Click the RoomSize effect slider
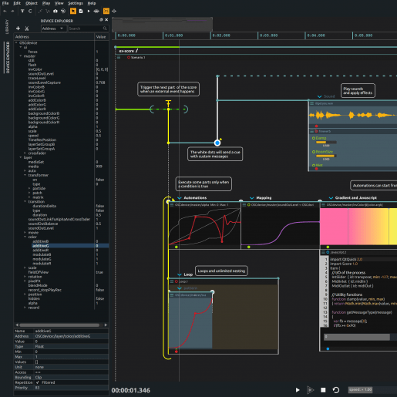 click(326, 156)
